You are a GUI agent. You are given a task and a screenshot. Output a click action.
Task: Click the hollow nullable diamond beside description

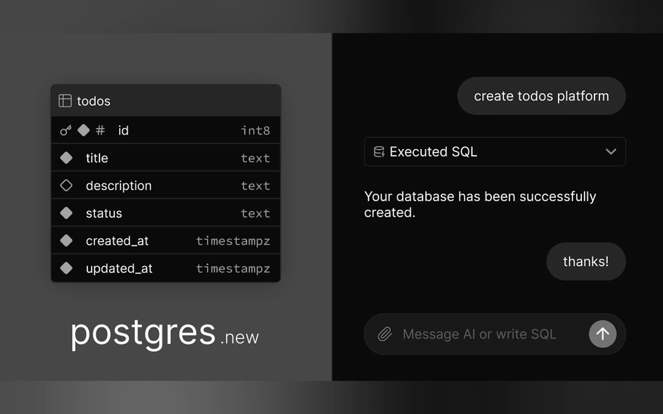pos(66,186)
